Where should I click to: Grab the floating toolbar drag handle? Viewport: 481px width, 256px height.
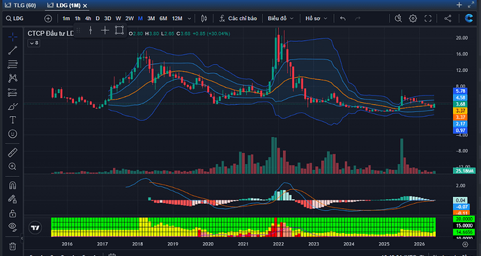coord(78,30)
